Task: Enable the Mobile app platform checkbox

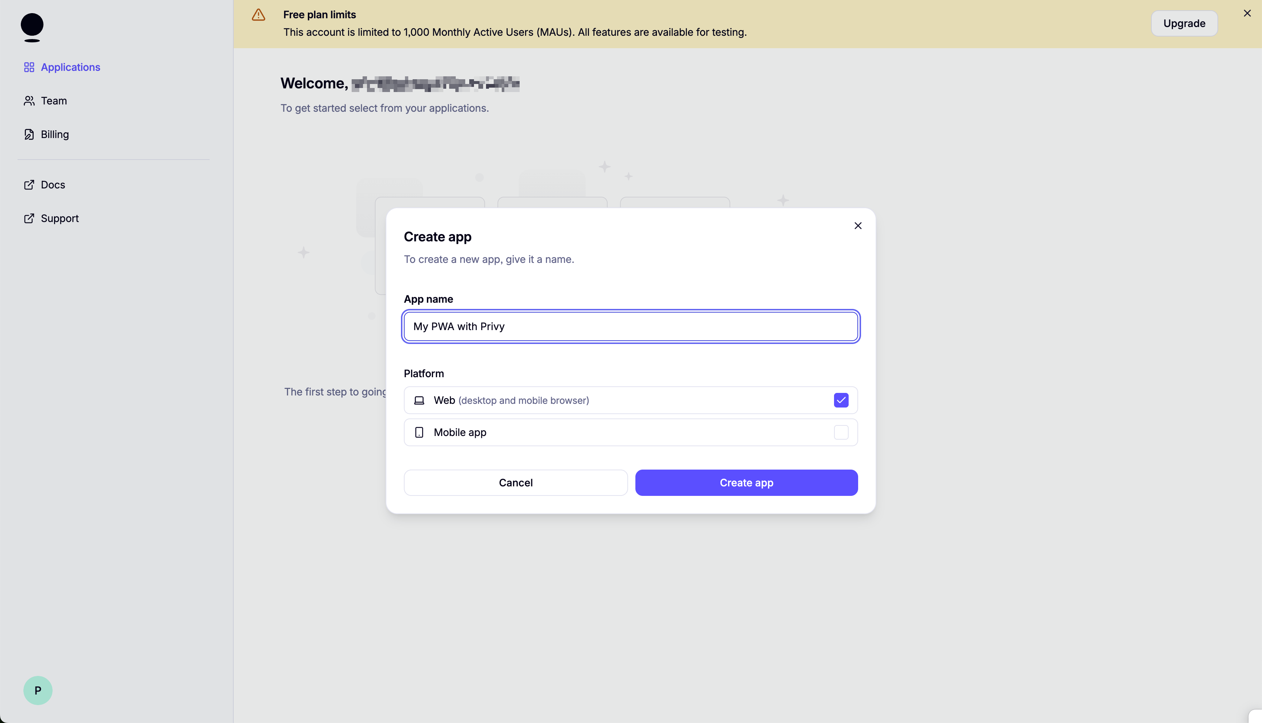Action: point(841,432)
